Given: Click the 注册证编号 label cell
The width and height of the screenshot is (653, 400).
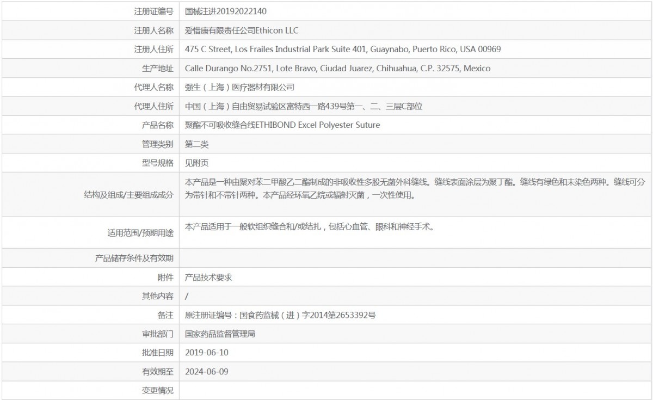Looking at the screenshot, I should click(x=154, y=11).
